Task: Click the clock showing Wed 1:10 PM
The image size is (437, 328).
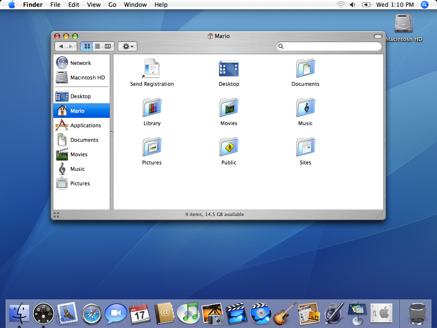Action: click(x=395, y=5)
